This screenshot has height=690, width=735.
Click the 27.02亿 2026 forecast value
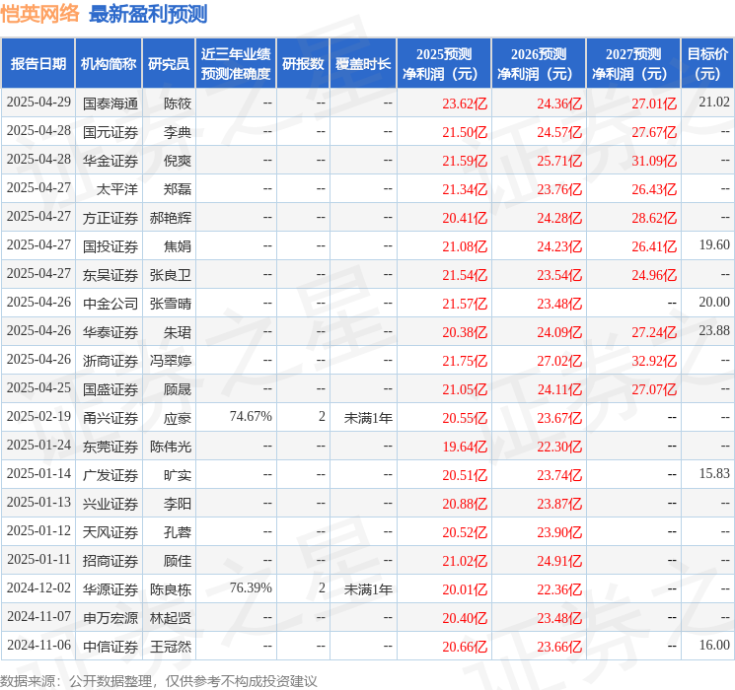coord(559,361)
